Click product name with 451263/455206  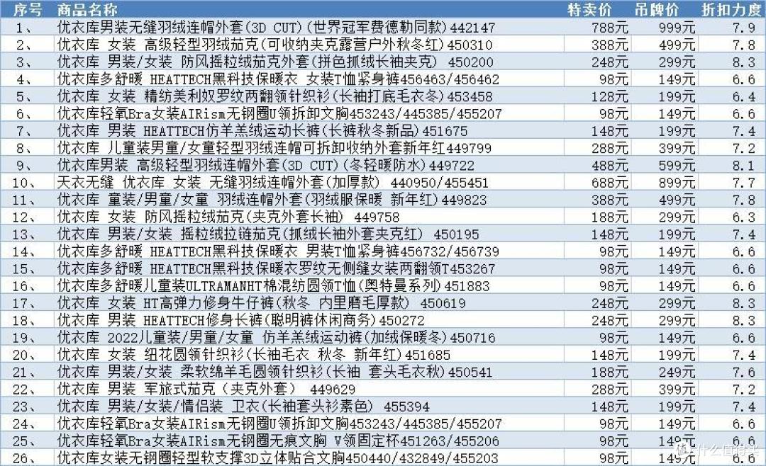(x=278, y=441)
